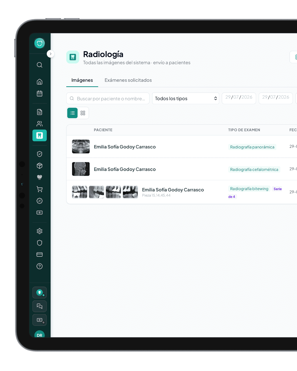The width and height of the screenshot is (297, 371).
Task: Open the panoramic radiograph thumbnail
Action: click(81, 146)
